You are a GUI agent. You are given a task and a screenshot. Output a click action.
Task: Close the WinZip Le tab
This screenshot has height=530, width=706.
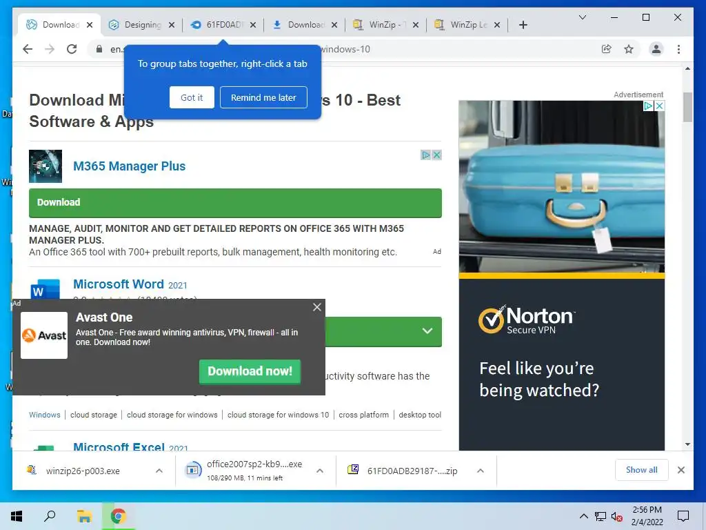pos(497,25)
